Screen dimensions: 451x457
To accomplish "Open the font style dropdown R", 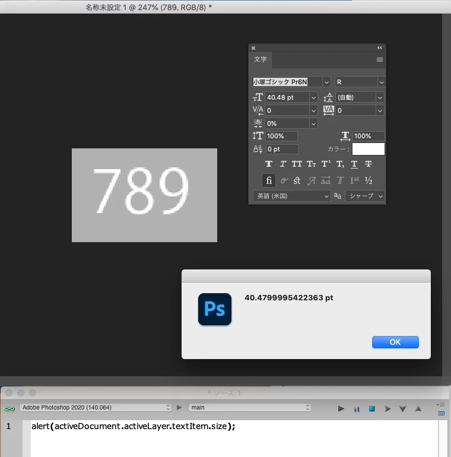I will [x=382, y=82].
